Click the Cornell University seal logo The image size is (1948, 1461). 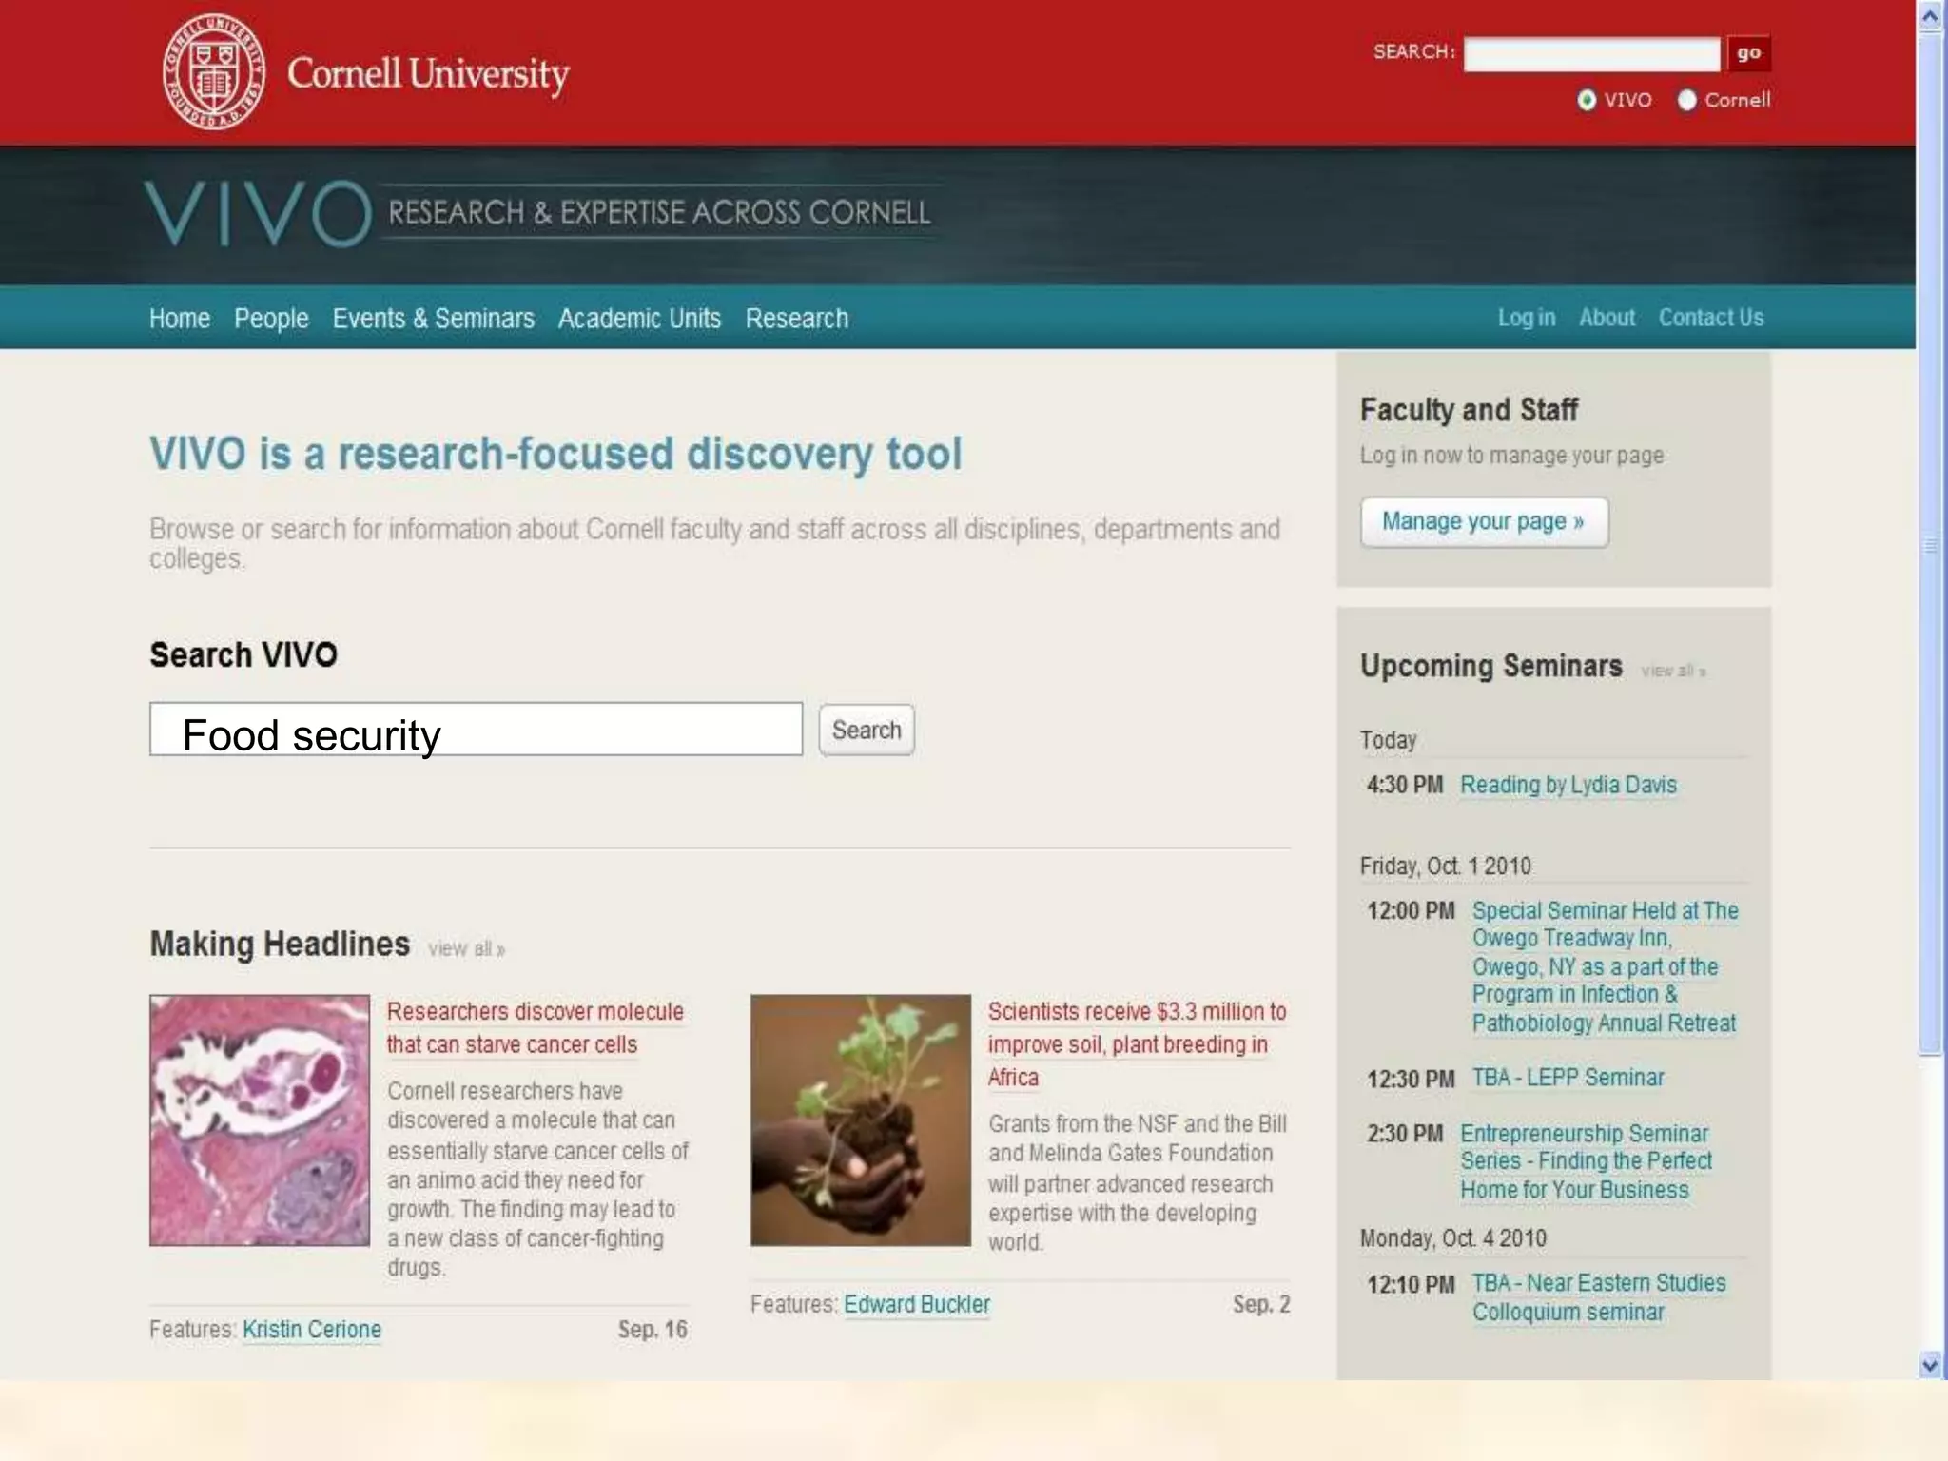212,73
